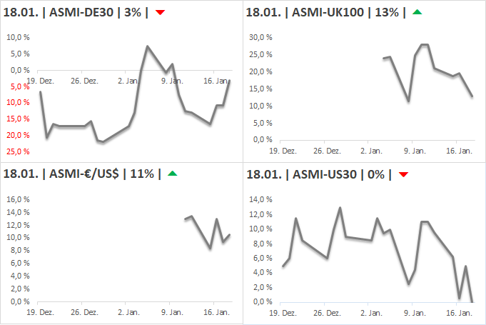Image resolution: width=486 pixels, height=325 pixels.
Task: Click the 19. Dez. date label in the US30 chart
Action: (x=283, y=313)
